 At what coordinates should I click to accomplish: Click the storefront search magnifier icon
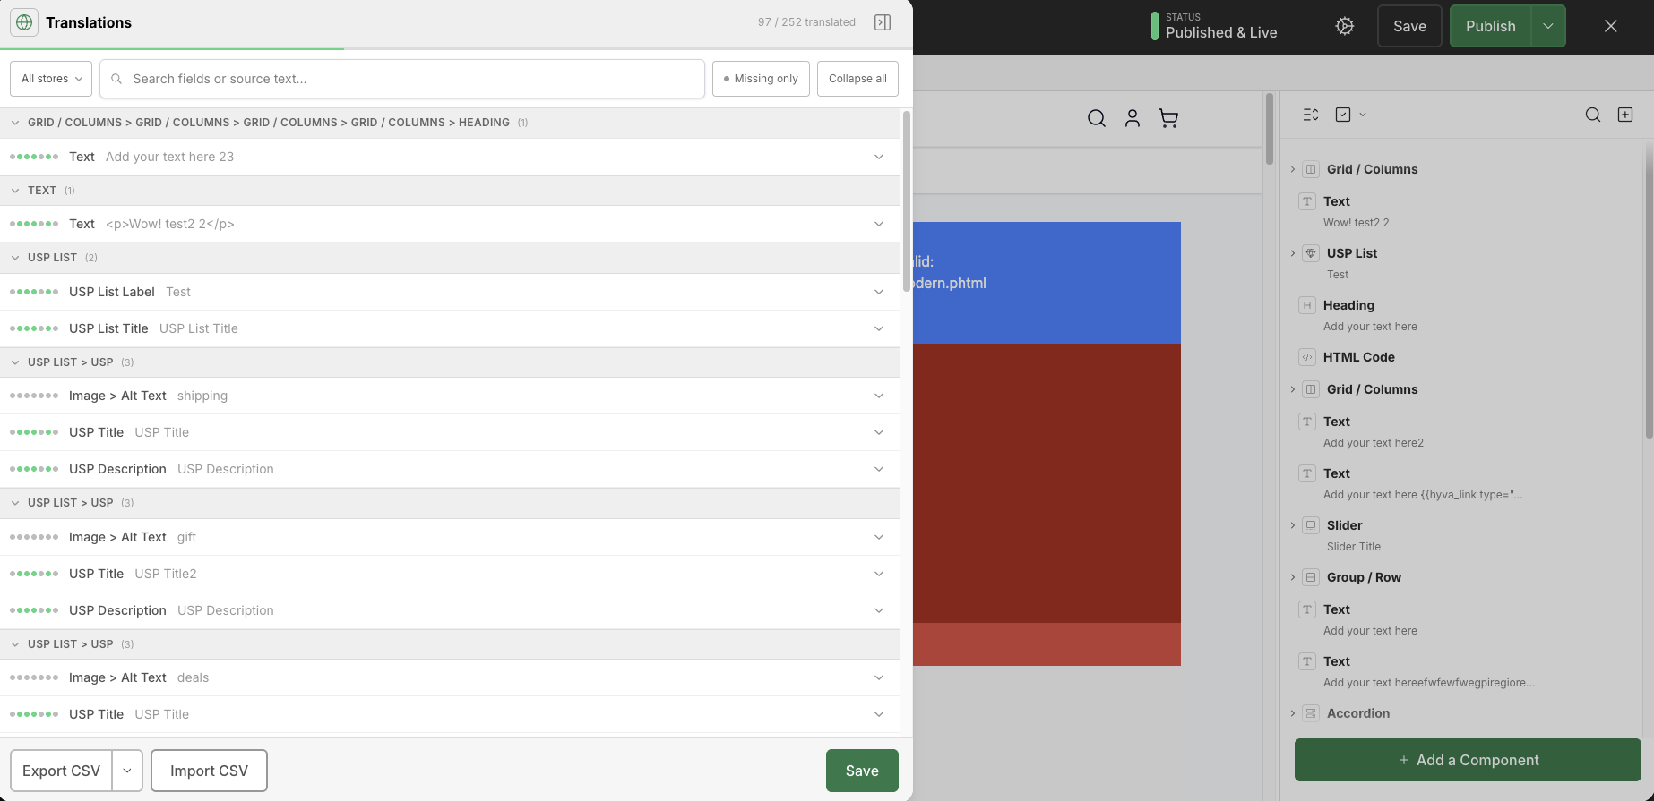click(1097, 118)
